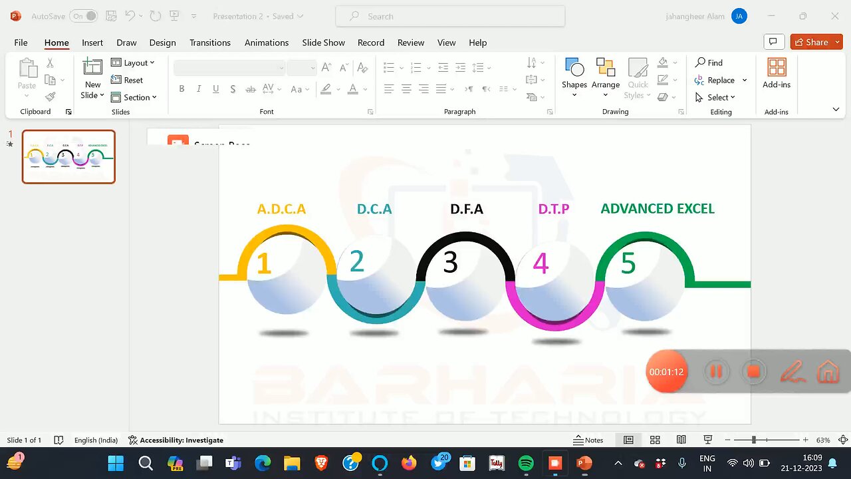The image size is (851, 479).
Task: Click the text highlight color swatch
Action: tap(325, 89)
